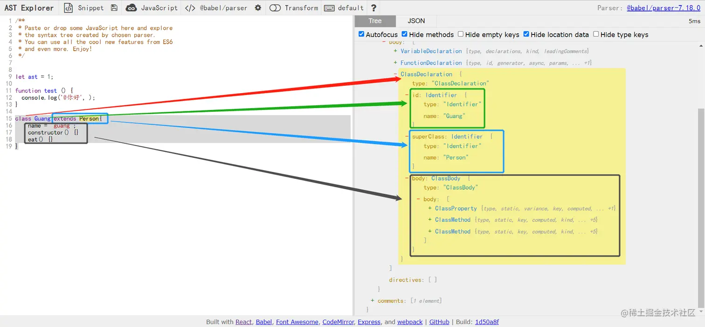705x327 pixels.
Task: Collapse the superClass Identifier node
Action: [x=407, y=136]
